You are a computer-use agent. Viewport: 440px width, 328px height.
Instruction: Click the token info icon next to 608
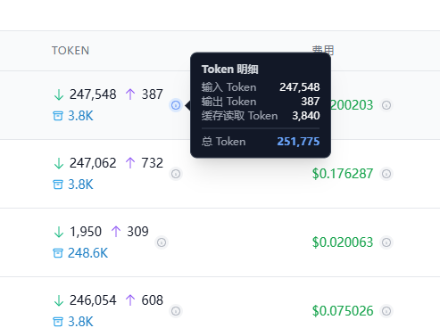(x=176, y=311)
